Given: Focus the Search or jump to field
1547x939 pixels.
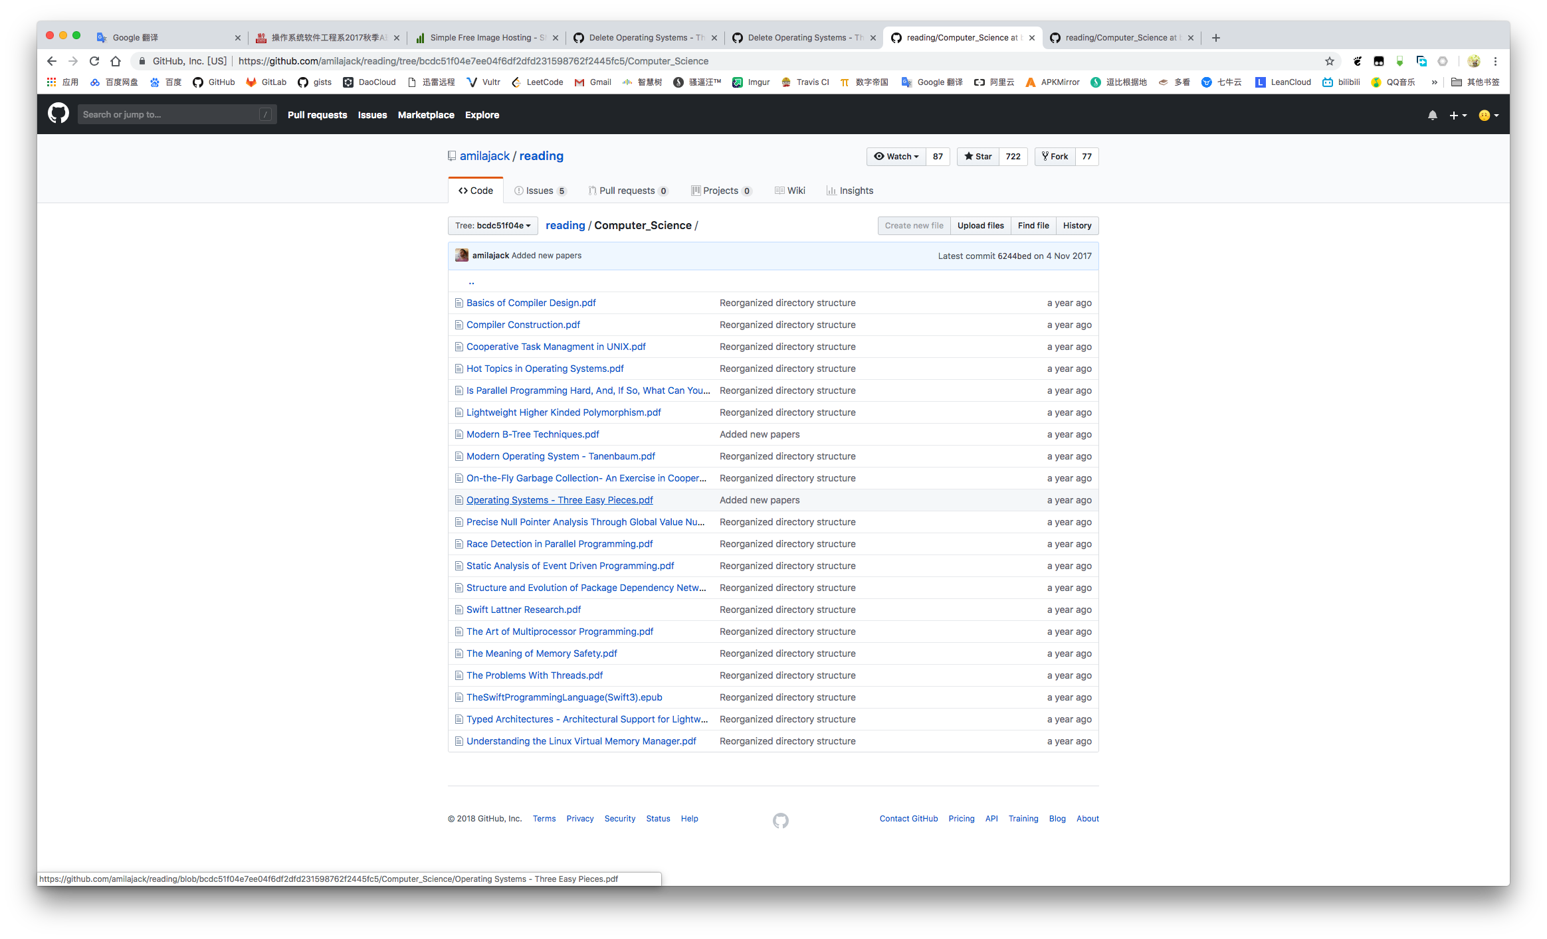Looking at the screenshot, I should [177, 114].
